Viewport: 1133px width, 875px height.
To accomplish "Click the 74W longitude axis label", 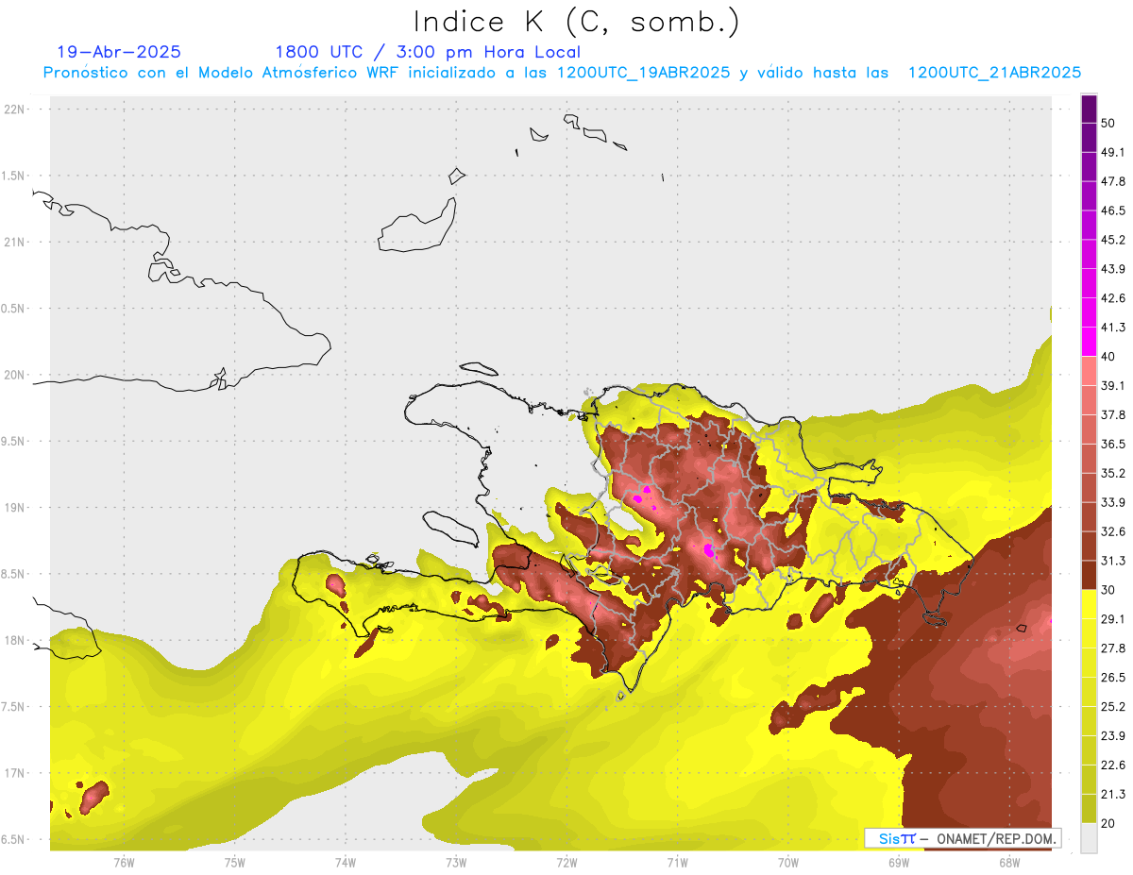I will (x=346, y=863).
